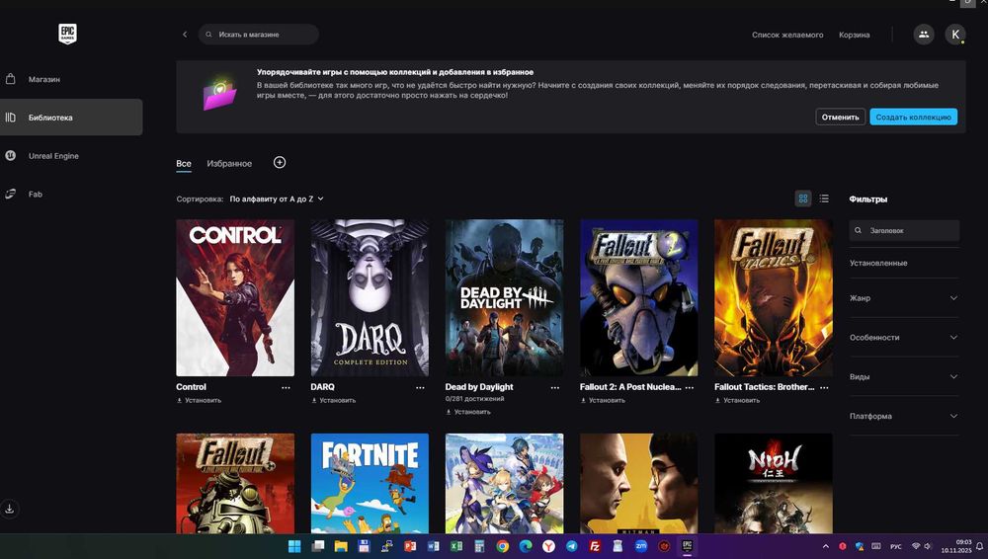This screenshot has width=988, height=559.
Task: Open the Windows Start menu
Action: (294, 546)
